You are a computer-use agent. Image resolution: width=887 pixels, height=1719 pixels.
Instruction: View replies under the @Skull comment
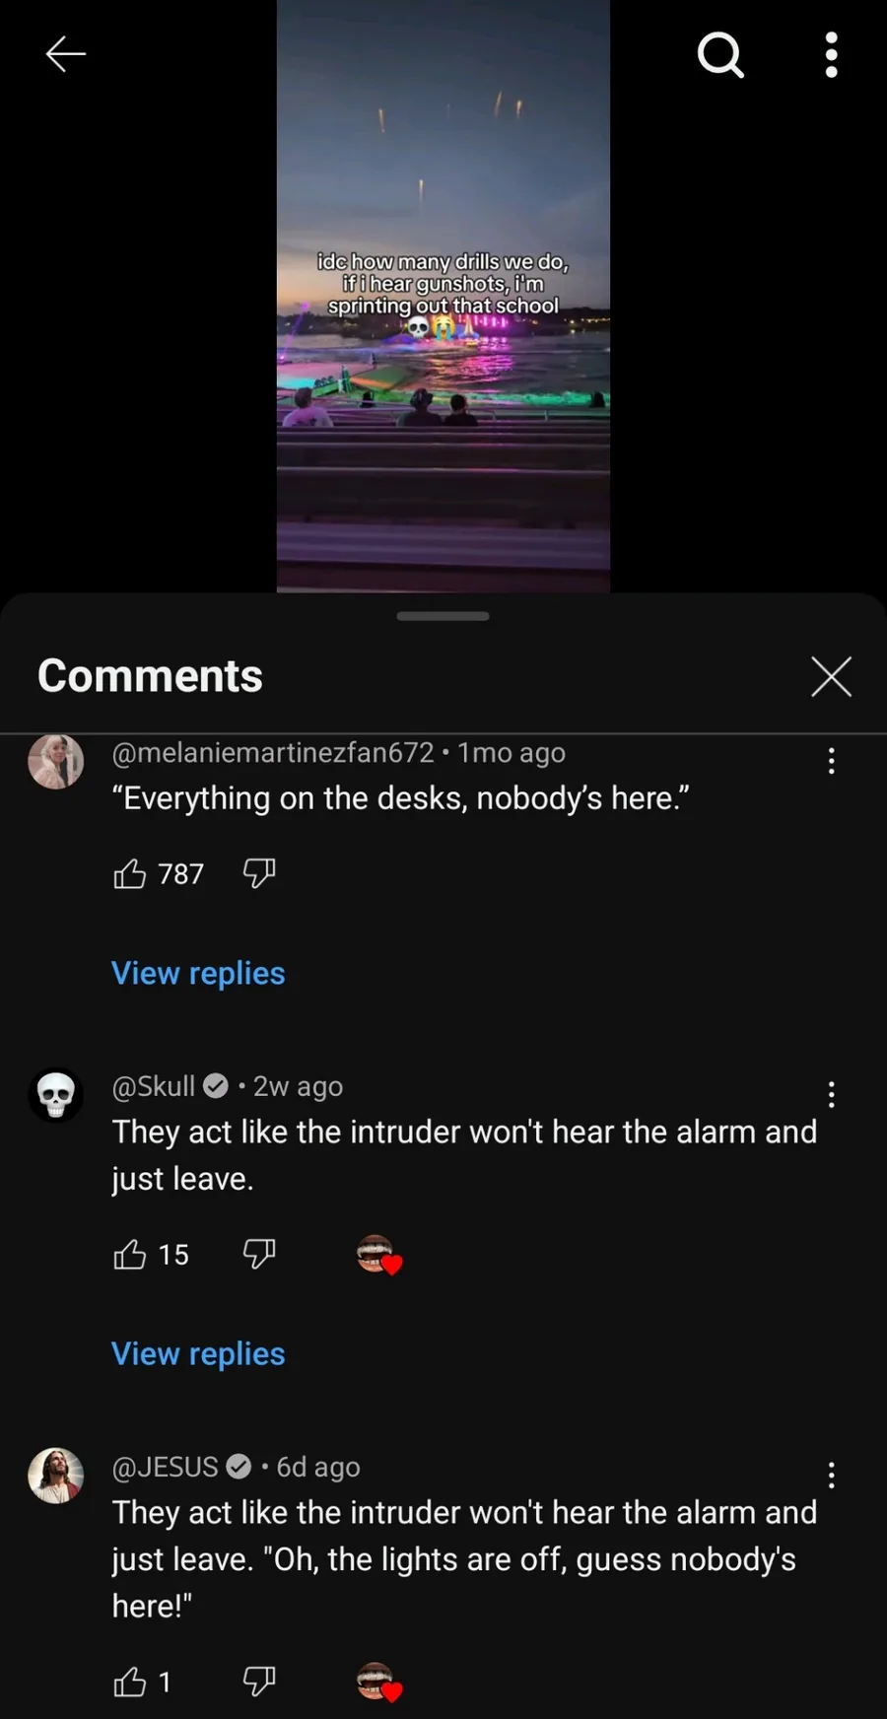pos(198,1353)
